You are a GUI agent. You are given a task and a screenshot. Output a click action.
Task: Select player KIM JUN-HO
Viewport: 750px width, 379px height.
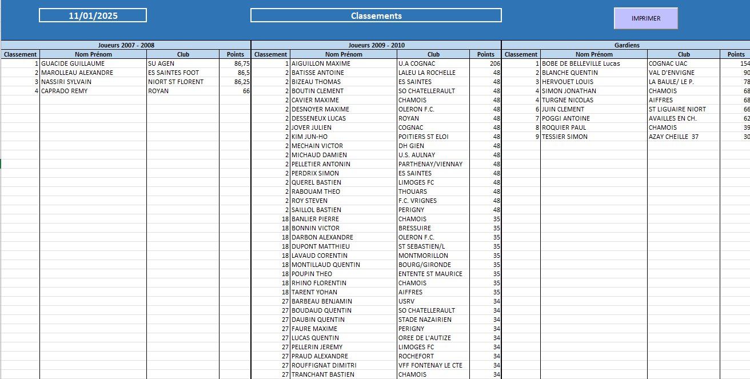(344, 137)
